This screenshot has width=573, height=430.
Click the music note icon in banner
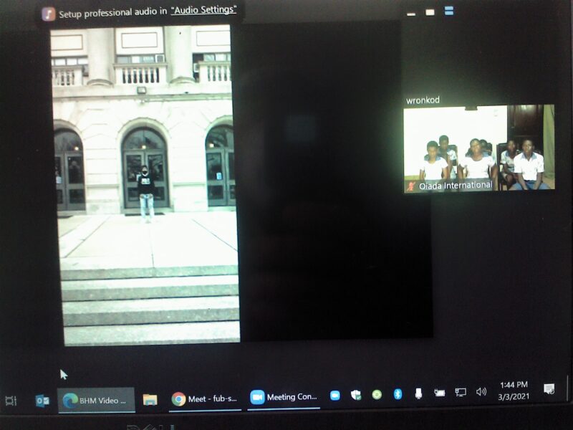click(49, 14)
